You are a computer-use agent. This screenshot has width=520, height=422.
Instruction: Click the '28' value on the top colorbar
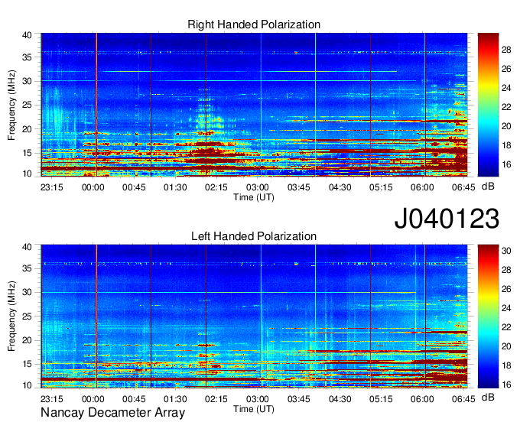coord(506,50)
